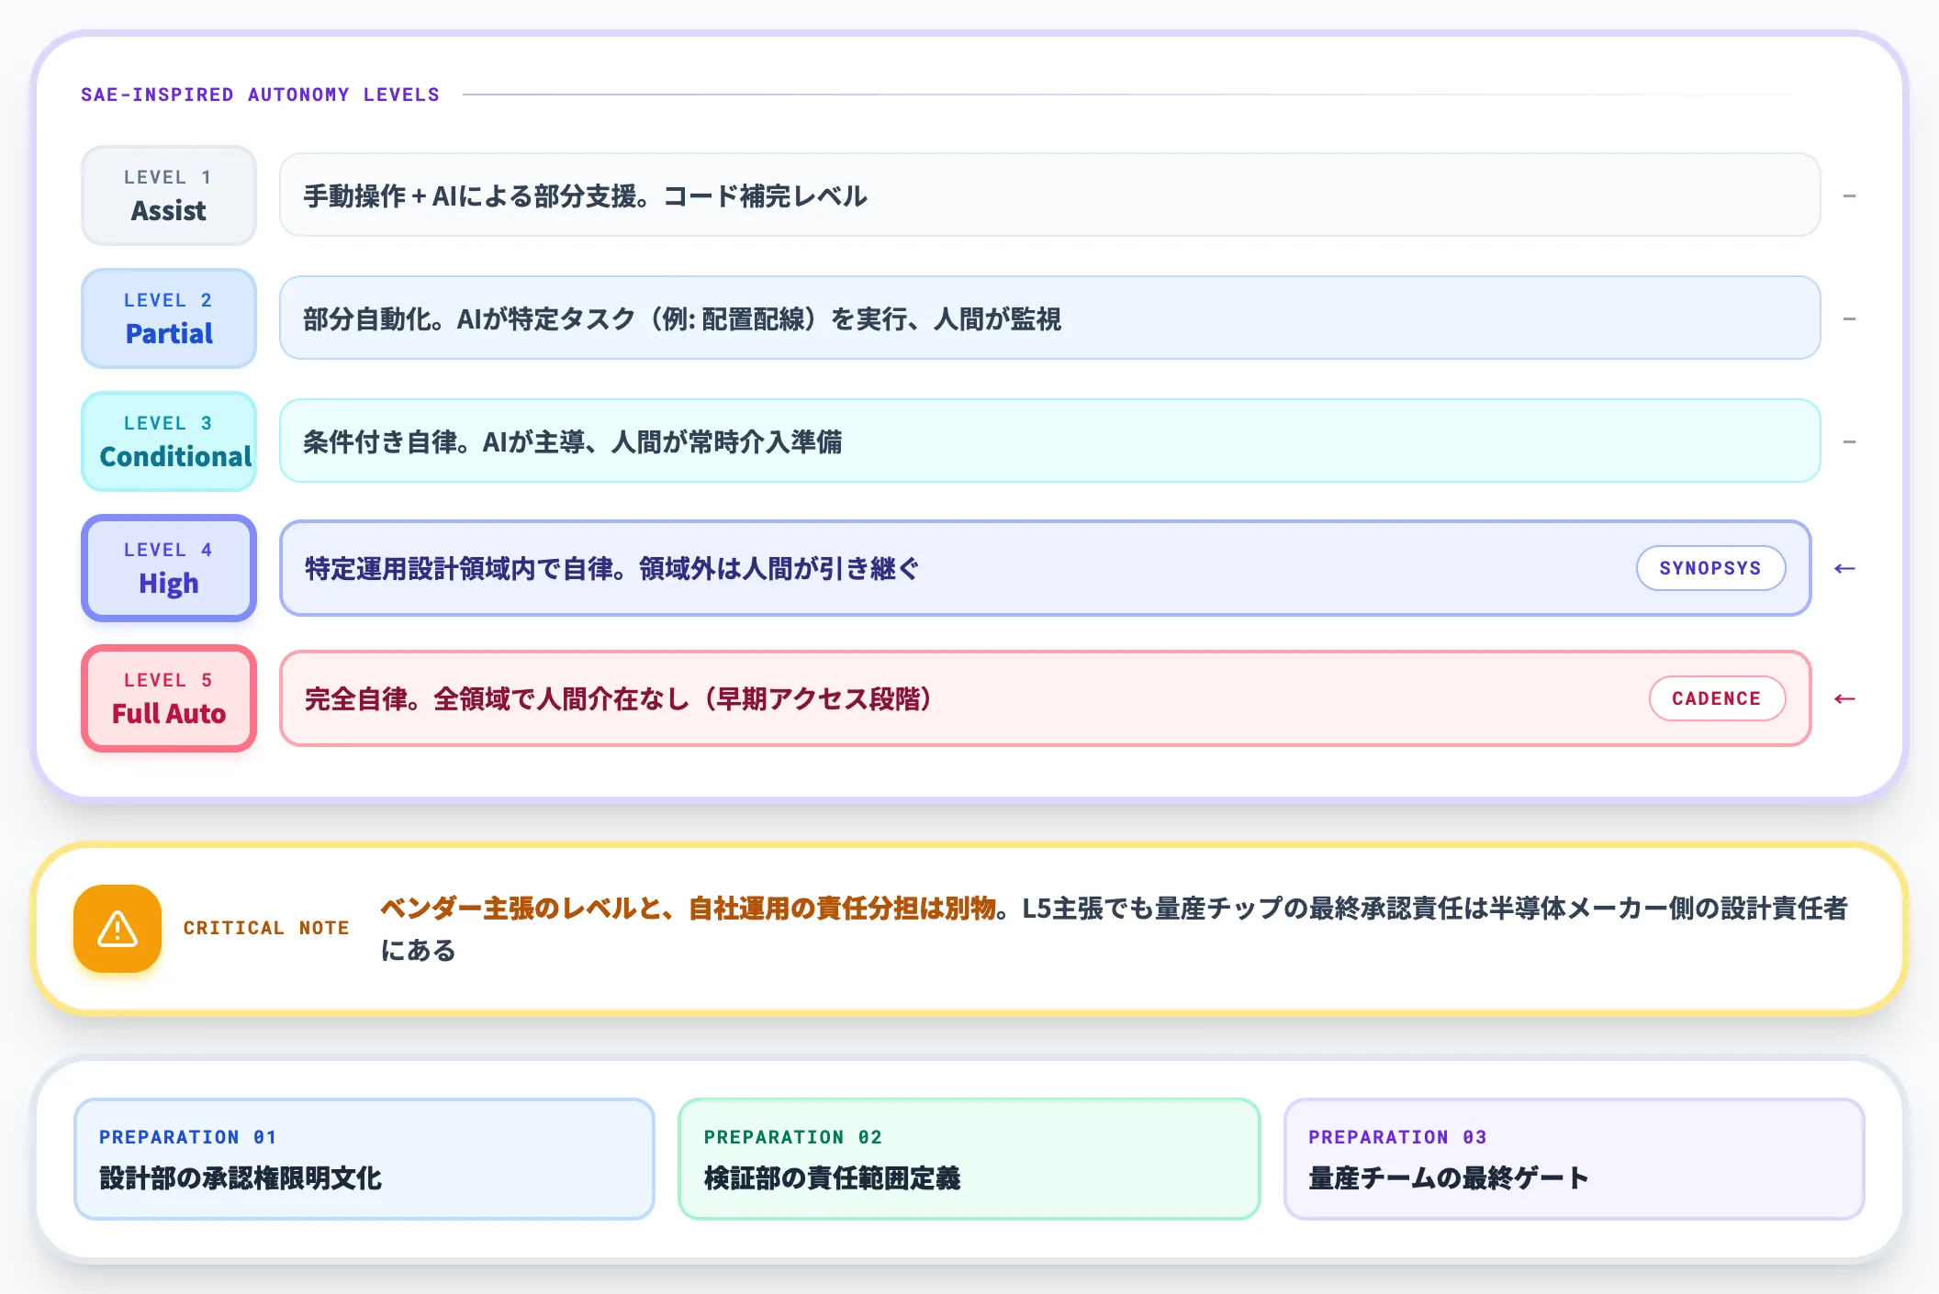Click the arrow beside the CADENCE row
This screenshot has height=1294, width=1939.
coord(1844,699)
